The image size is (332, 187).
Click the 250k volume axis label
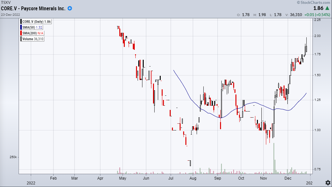13,157
